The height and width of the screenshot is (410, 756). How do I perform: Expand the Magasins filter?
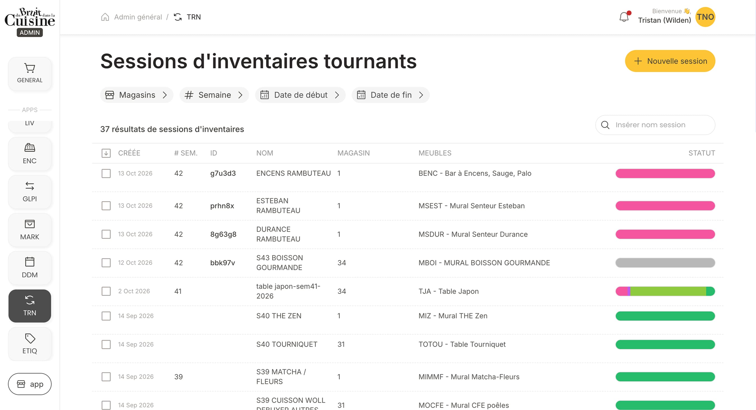point(136,95)
